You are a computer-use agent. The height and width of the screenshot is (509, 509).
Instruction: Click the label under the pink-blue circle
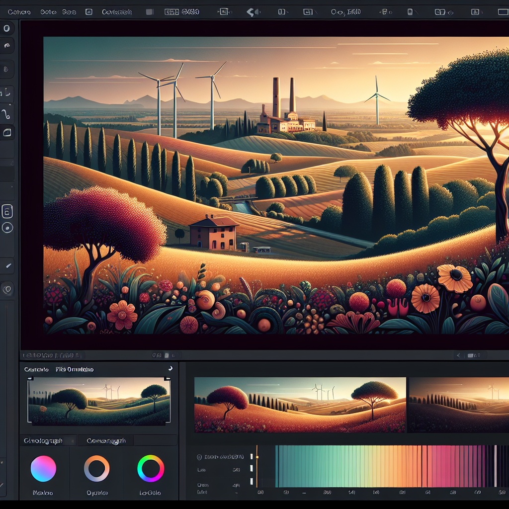[43, 493]
